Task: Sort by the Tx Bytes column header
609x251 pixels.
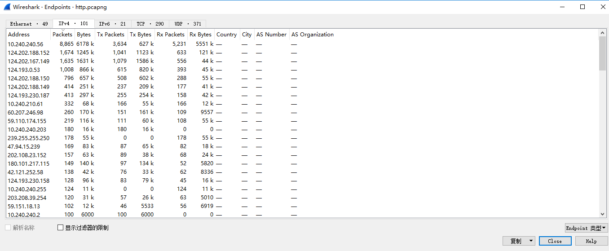Action: click(141, 35)
